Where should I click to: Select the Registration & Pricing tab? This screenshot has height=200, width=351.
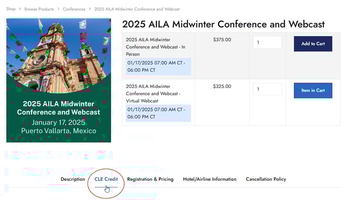[x=150, y=179]
